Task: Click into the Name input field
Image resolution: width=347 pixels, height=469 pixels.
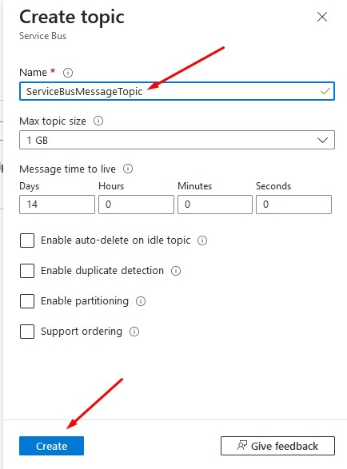Action: pyautogui.click(x=177, y=91)
